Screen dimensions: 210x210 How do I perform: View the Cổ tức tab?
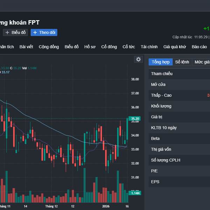point(128,47)
